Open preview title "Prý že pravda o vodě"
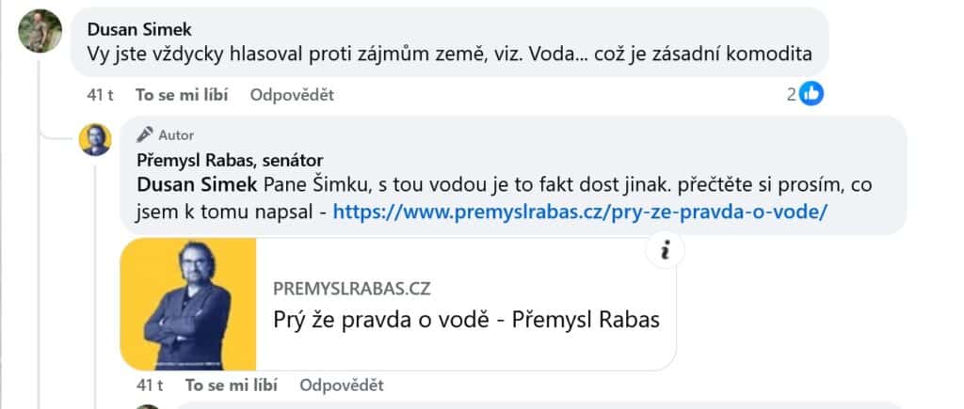 [466, 320]
